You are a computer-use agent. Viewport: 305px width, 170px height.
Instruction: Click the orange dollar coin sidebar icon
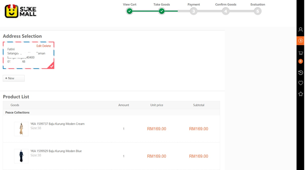coord(300,41)
